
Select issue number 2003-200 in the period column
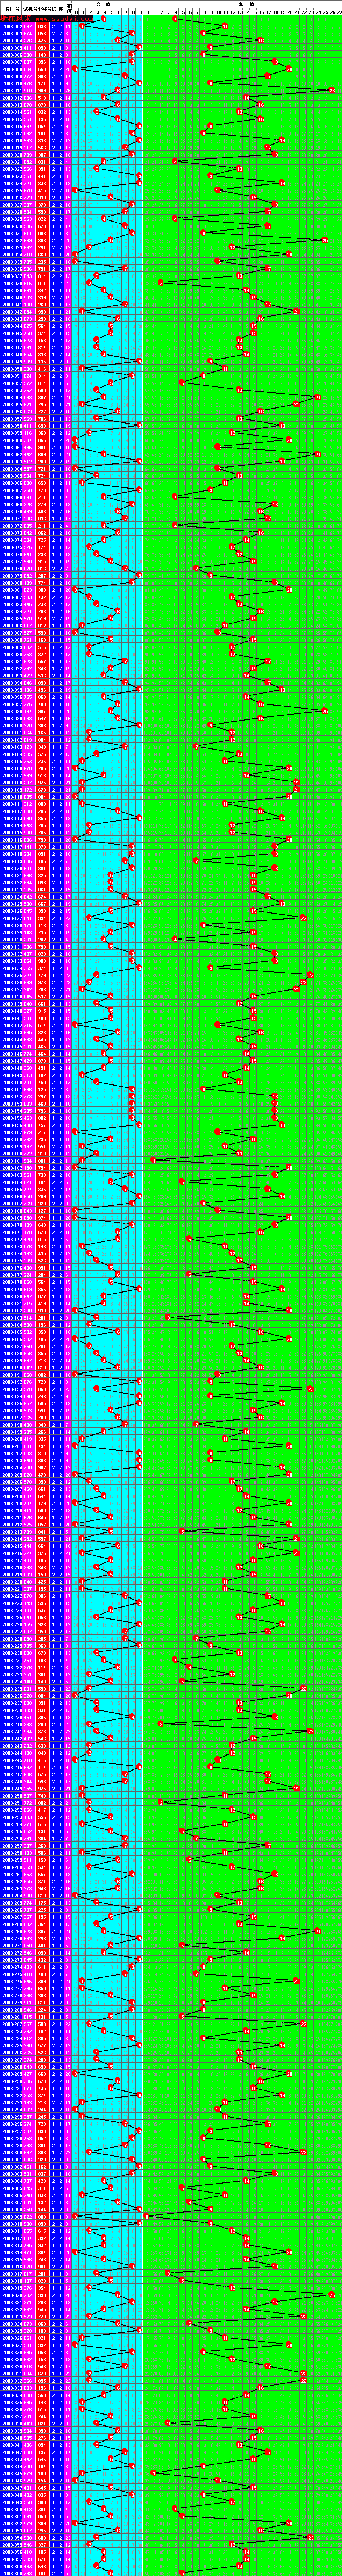[11, 1439]
